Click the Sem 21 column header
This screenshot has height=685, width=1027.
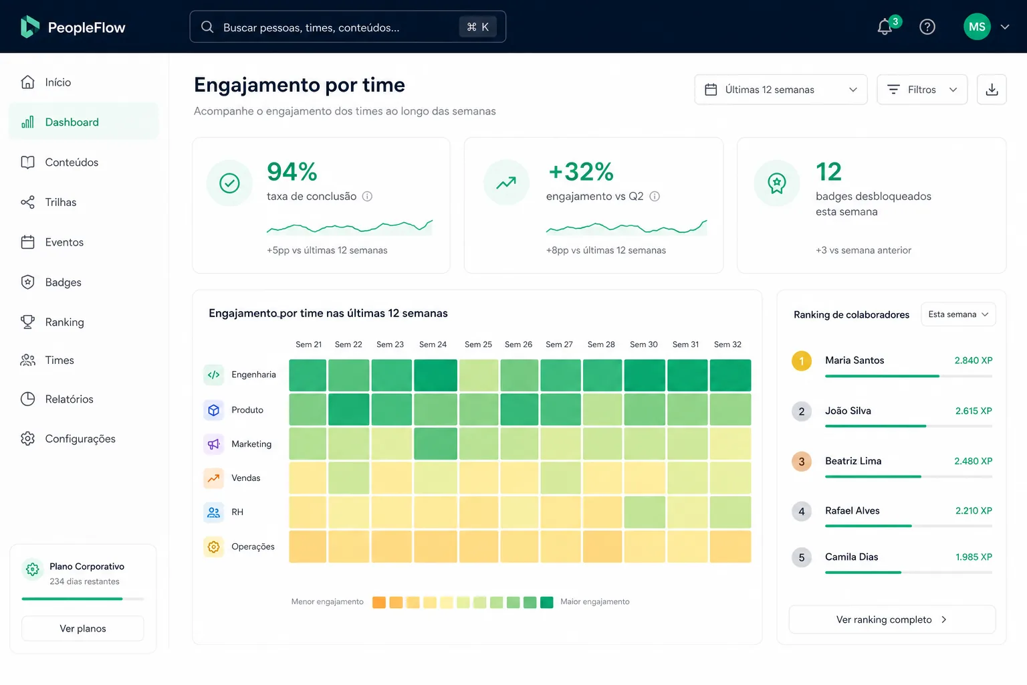pyautogui.click(x=309, y=345)
